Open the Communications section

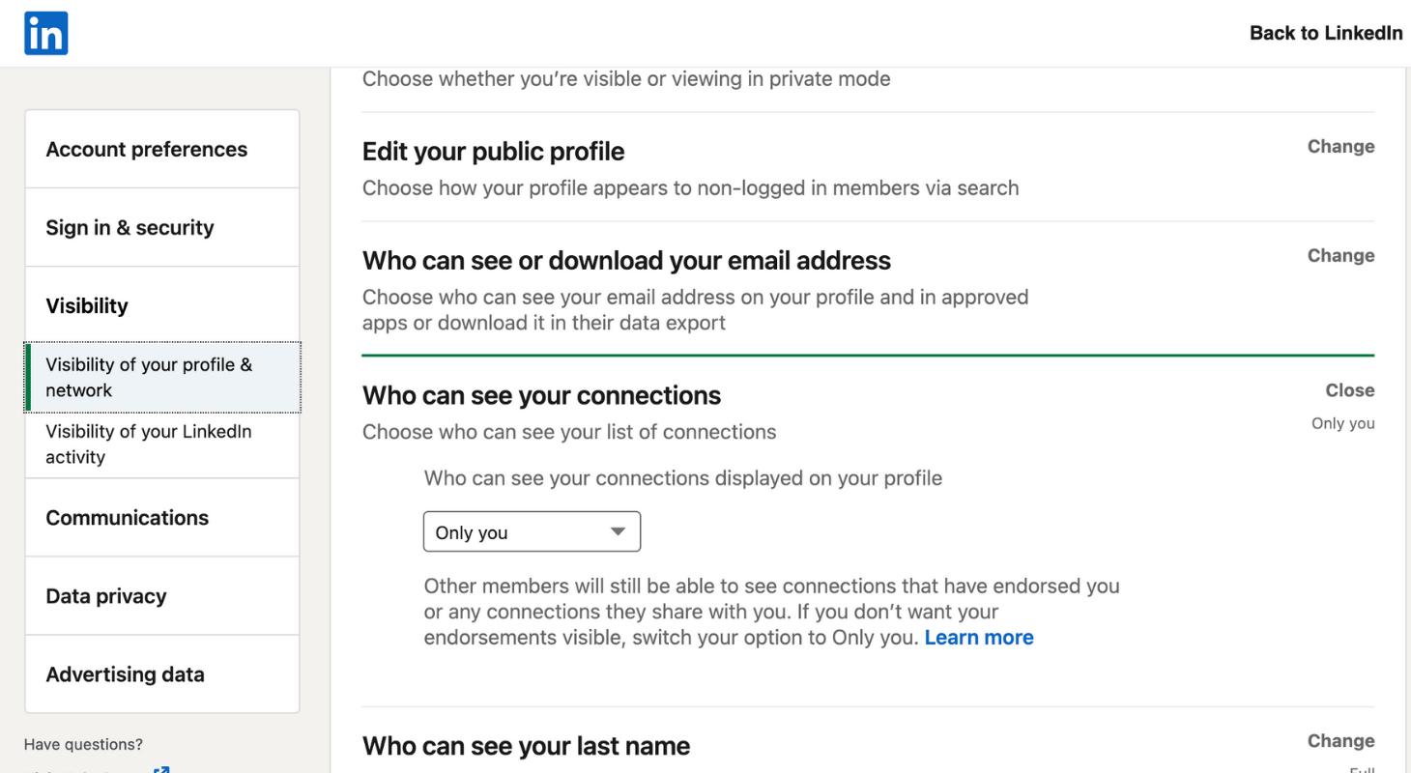[162, 517]
